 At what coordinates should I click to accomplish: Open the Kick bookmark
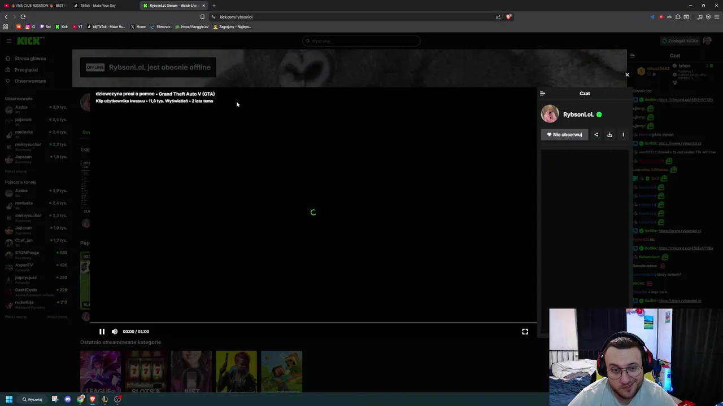click(x=62, y=27)
